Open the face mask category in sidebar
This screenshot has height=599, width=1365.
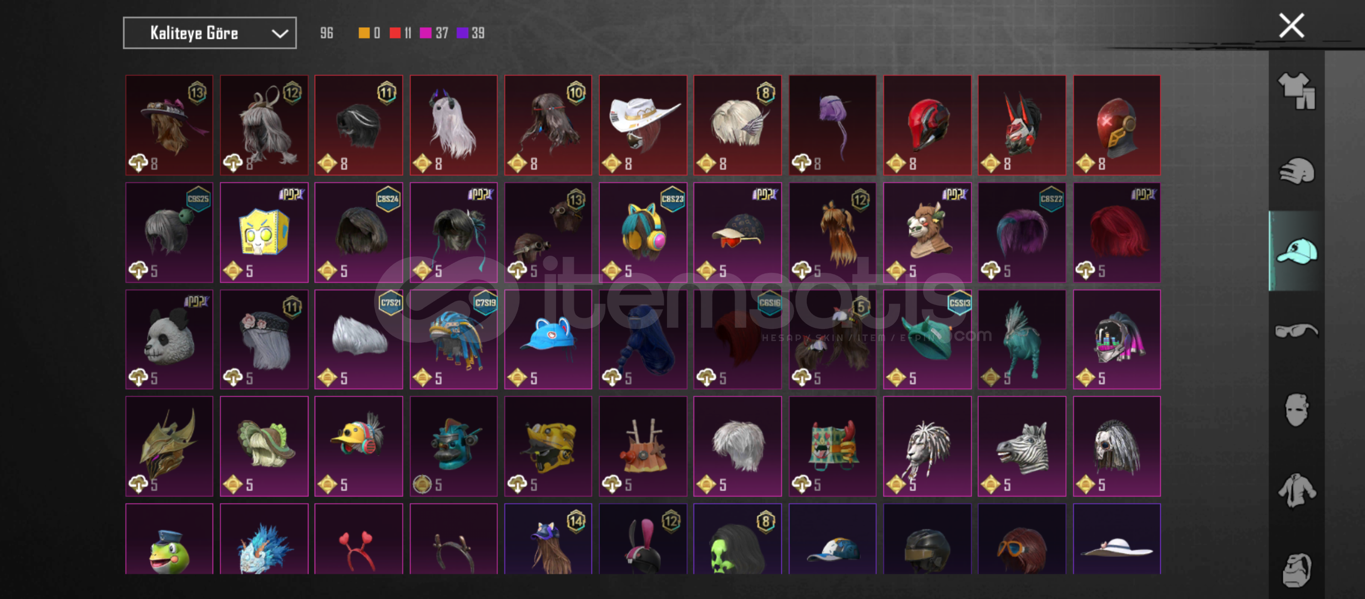click(1297, 410)
